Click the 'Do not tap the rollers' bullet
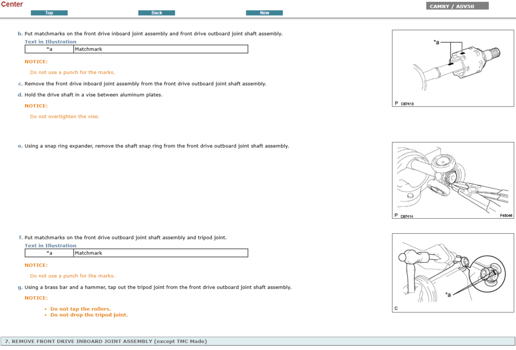Viewport: 516px width, 350px height. tap(80, 309)
